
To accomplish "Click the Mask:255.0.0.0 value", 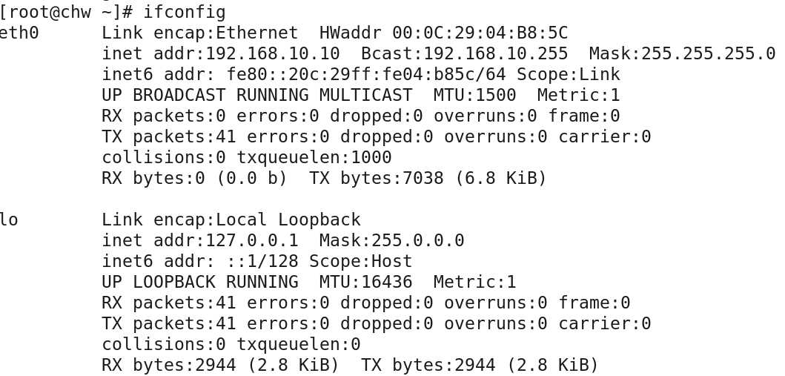I will click(391, 240).
